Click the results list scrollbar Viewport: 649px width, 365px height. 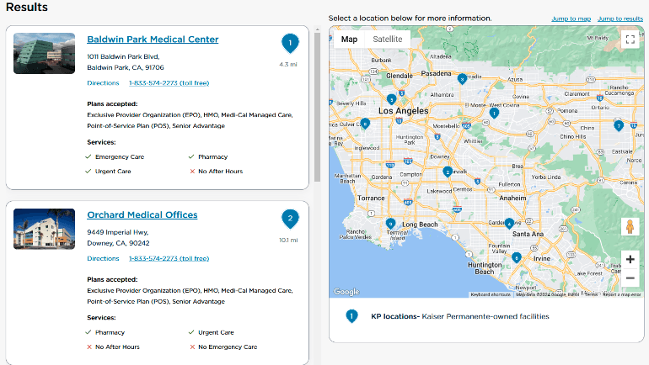[x=317, y=107]
